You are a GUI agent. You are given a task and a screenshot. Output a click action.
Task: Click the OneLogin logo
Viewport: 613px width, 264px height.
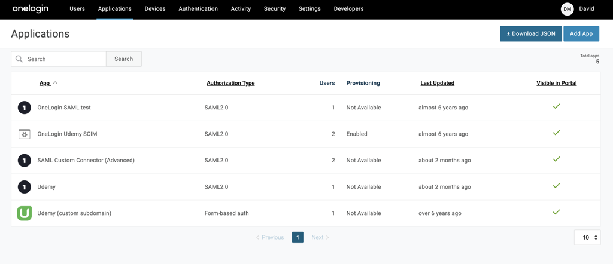[x=31, y=8]
